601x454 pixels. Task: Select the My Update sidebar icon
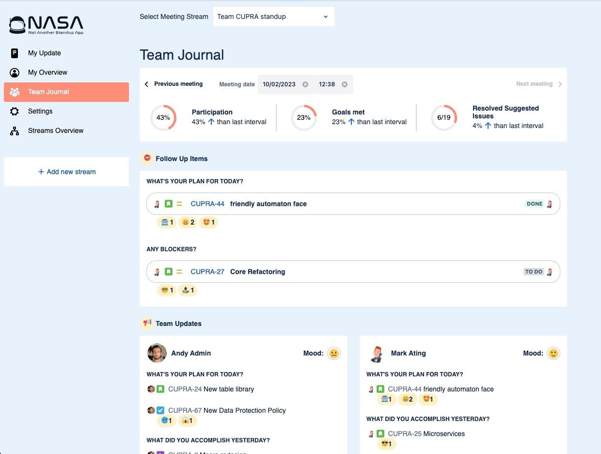point(15,53)
